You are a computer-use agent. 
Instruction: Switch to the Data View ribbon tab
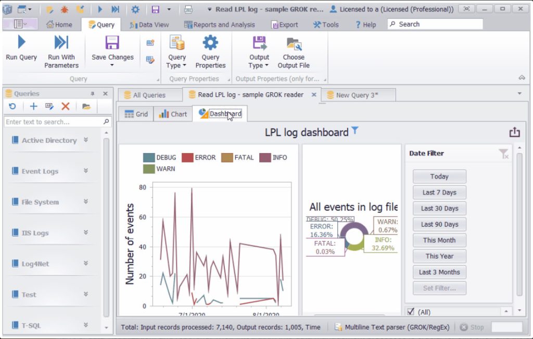(x=149, y=24)
